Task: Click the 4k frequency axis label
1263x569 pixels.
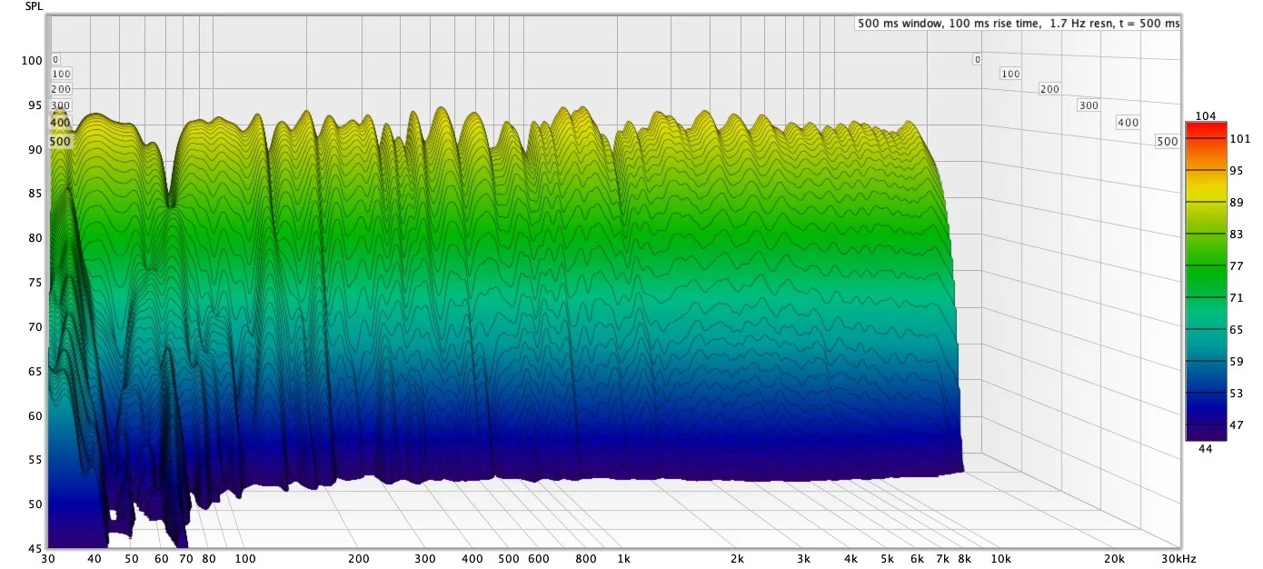Action: click(850, 559)
